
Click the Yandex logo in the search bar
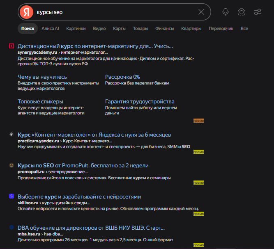pyautogui.click(x=26, y=12)
